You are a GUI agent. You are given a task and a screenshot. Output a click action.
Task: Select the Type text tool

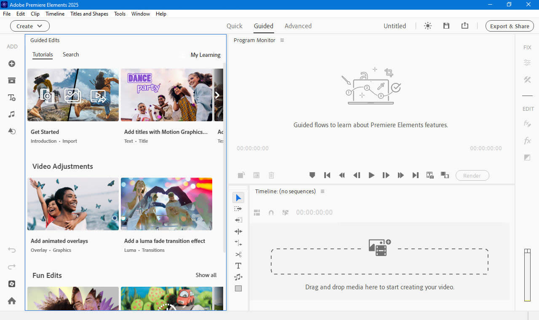tap(238, 266)
